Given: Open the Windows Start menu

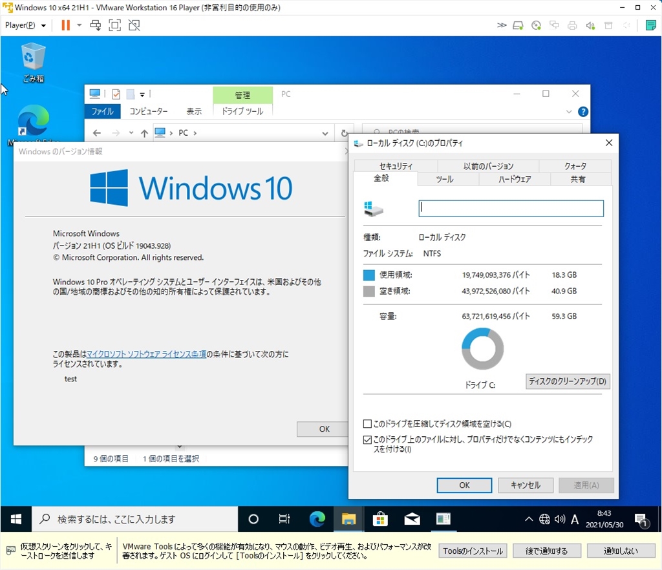Looking at the screenshot, I should (16, 519).
